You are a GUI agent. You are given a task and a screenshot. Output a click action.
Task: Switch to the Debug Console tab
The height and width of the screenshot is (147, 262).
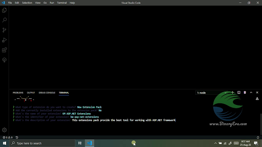pyautogui.click(x=47, y=93)
